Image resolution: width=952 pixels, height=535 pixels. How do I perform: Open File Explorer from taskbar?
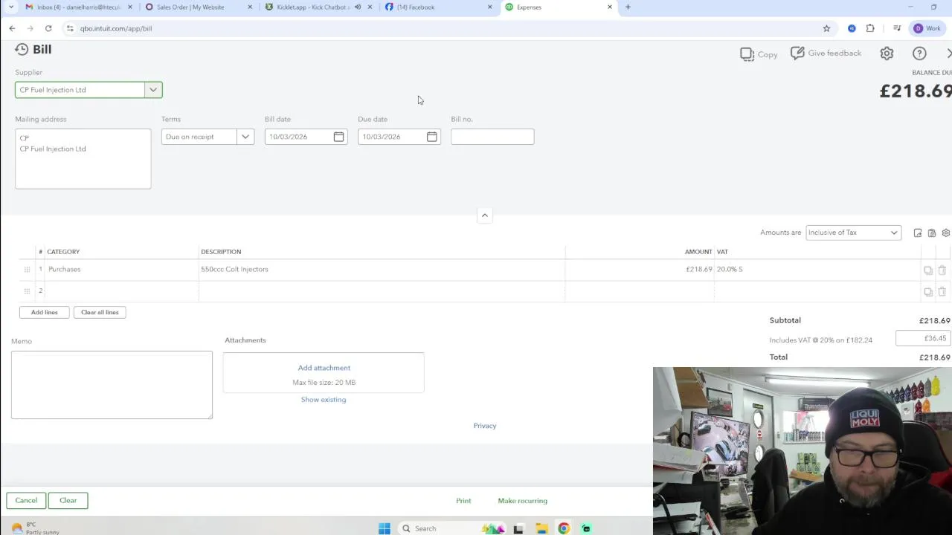(541, 528)
